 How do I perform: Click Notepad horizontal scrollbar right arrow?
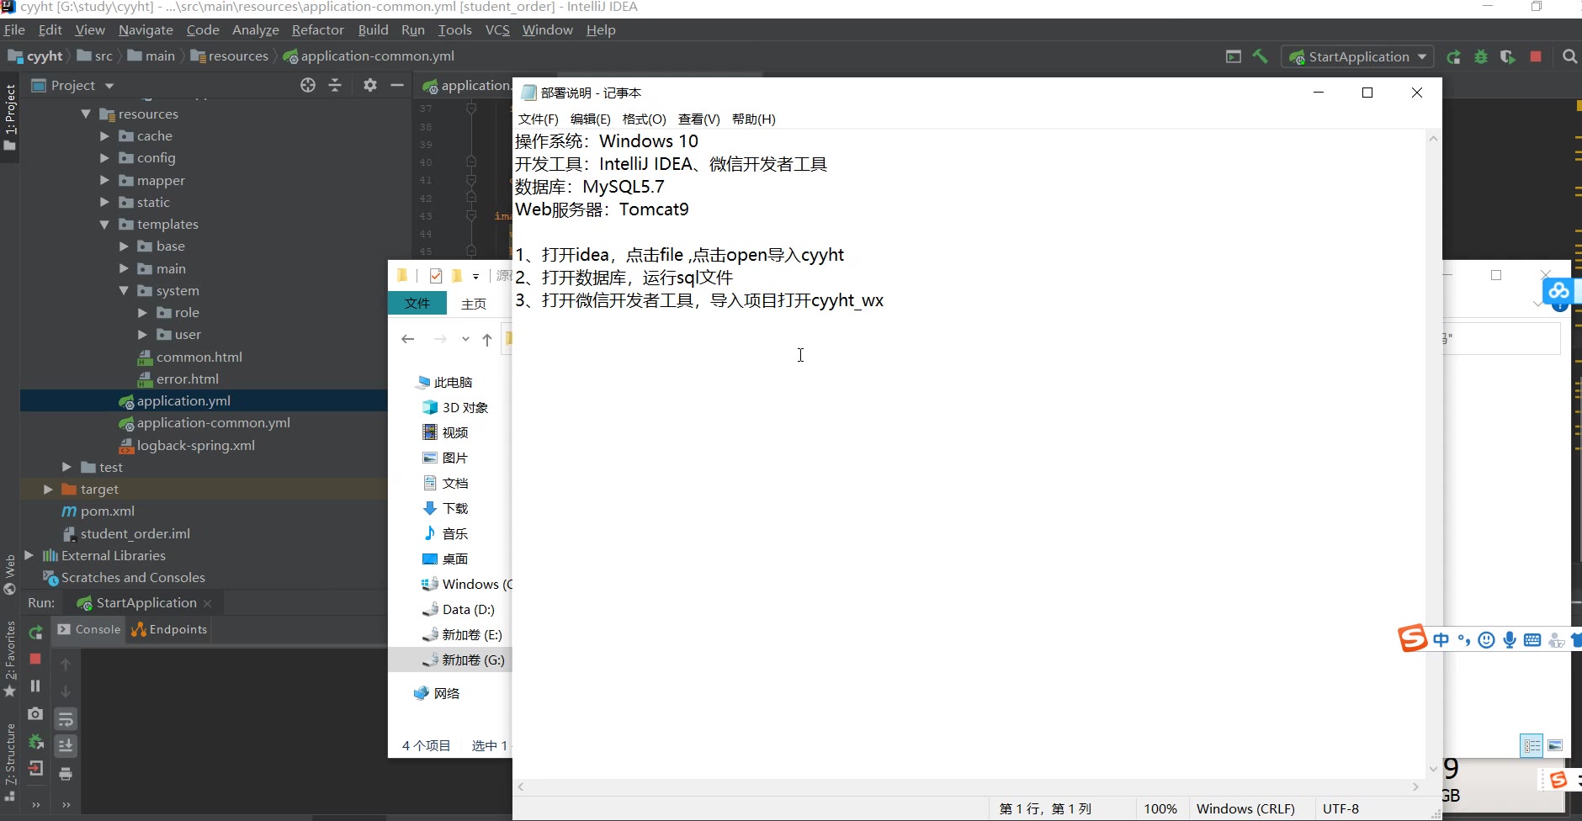click(1416, 787)
